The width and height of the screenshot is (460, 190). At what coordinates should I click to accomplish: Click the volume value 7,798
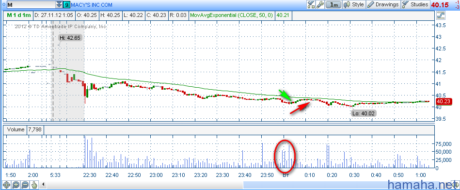(x=35, y=129)
